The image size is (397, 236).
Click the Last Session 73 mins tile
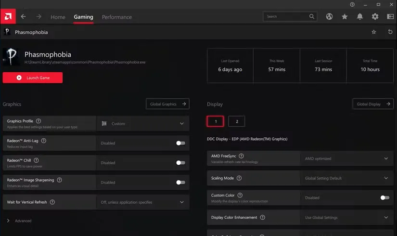click(323, 66)
